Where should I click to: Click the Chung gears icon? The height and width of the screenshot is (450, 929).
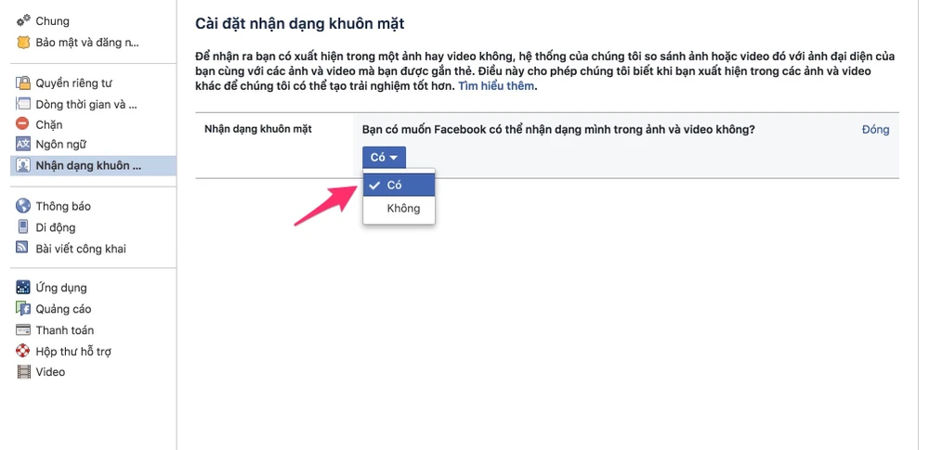coord(23,20)
